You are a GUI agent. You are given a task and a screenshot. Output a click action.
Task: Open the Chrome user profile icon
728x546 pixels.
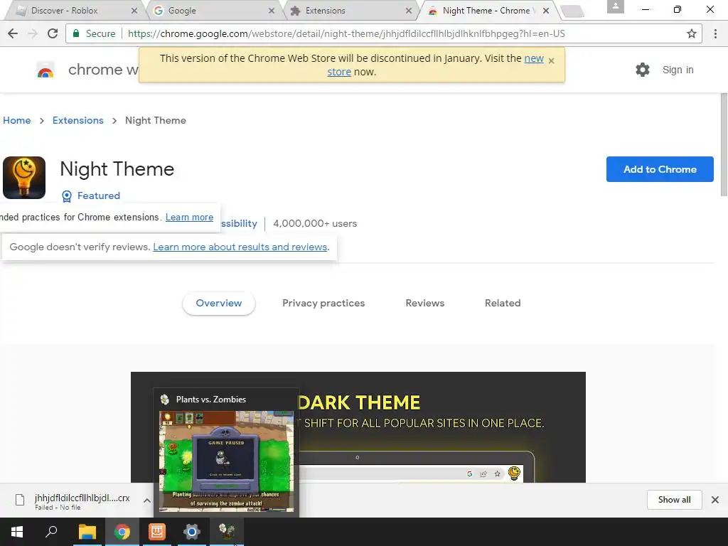click(615, 6)
